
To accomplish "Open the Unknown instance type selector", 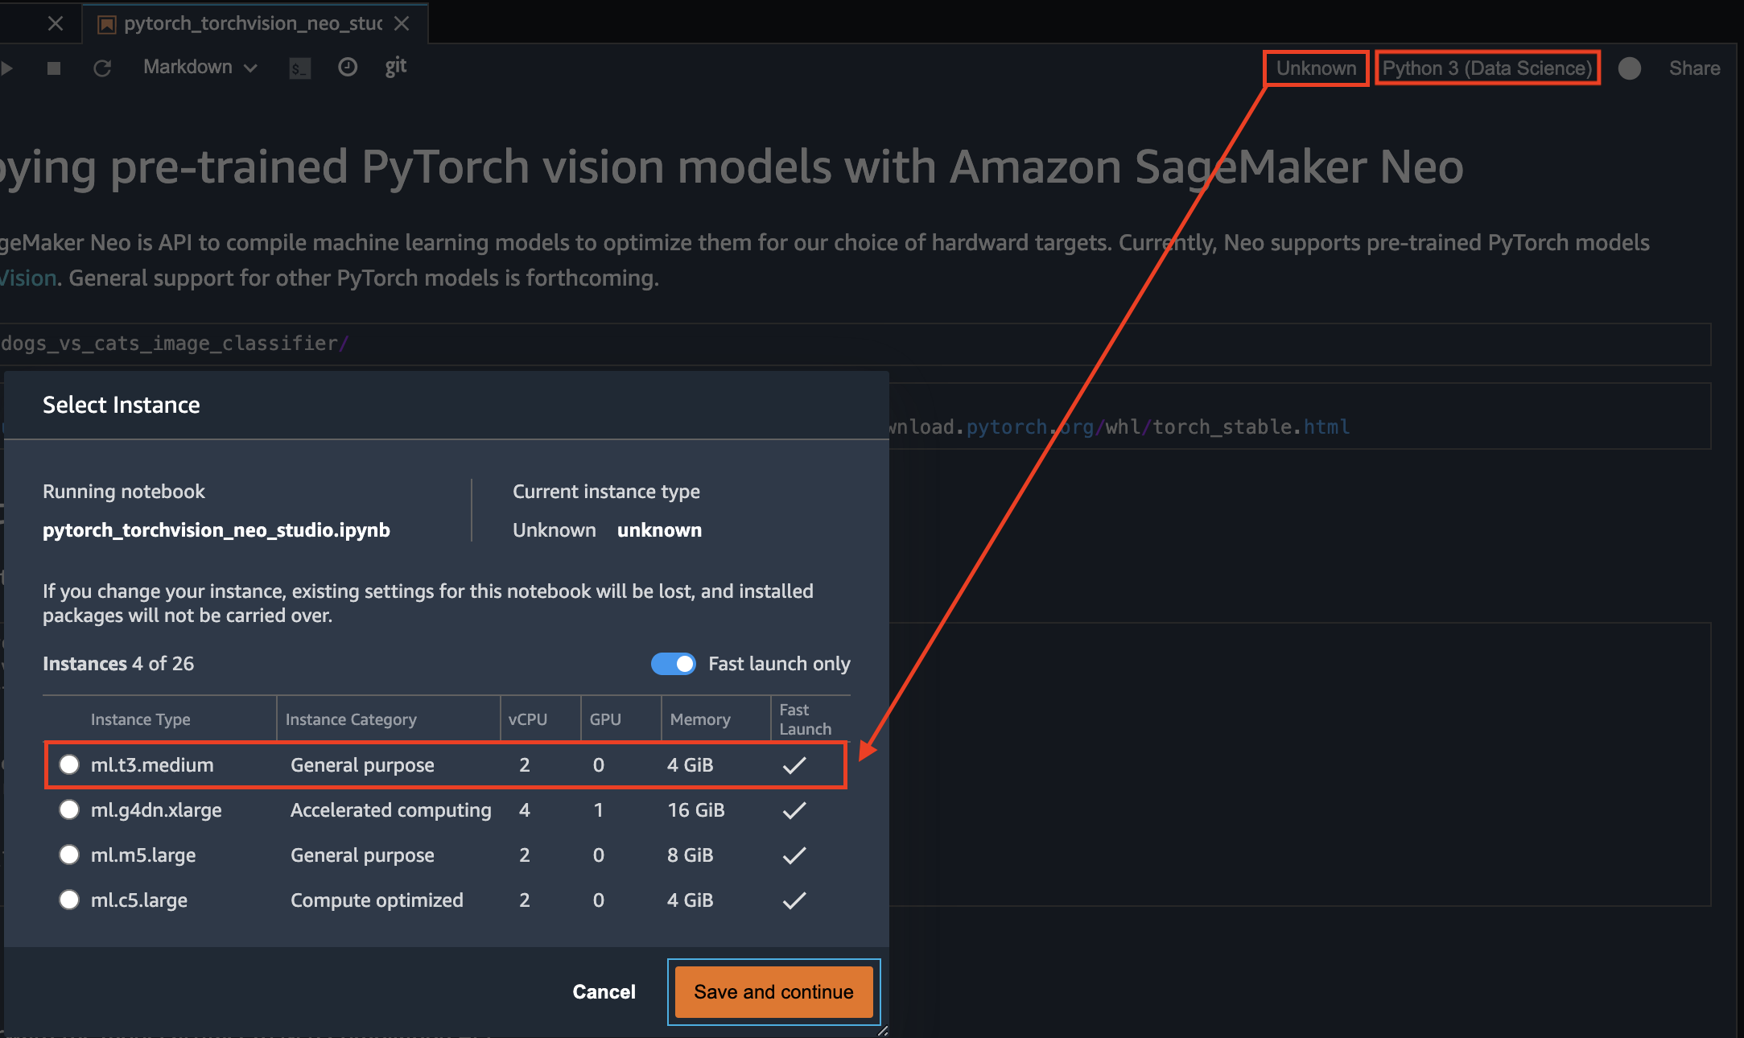I will [x=1316, y=68].
